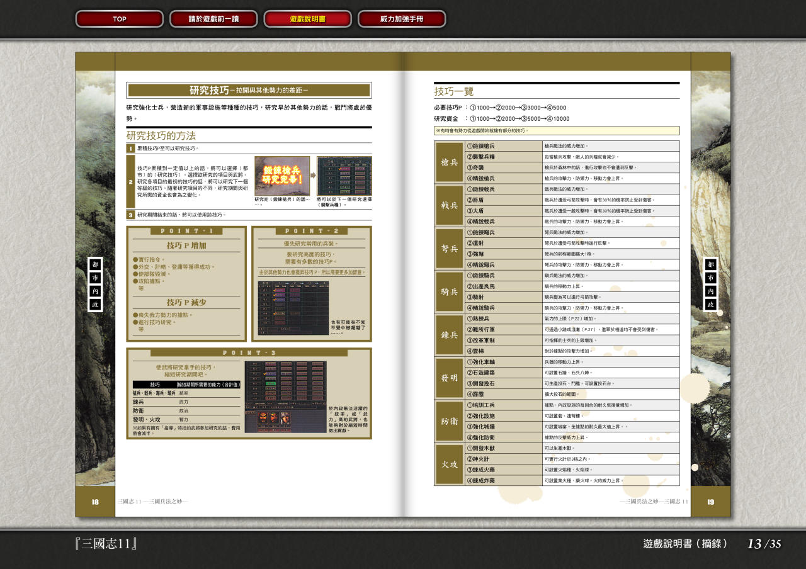Click the ③大盾 skill row
The image size is (806, 569).
click(572, 211)
